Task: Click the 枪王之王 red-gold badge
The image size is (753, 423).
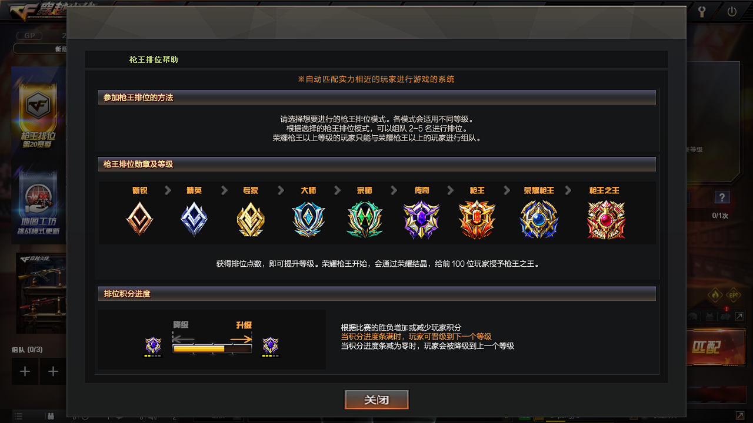Action: [606, 219]
